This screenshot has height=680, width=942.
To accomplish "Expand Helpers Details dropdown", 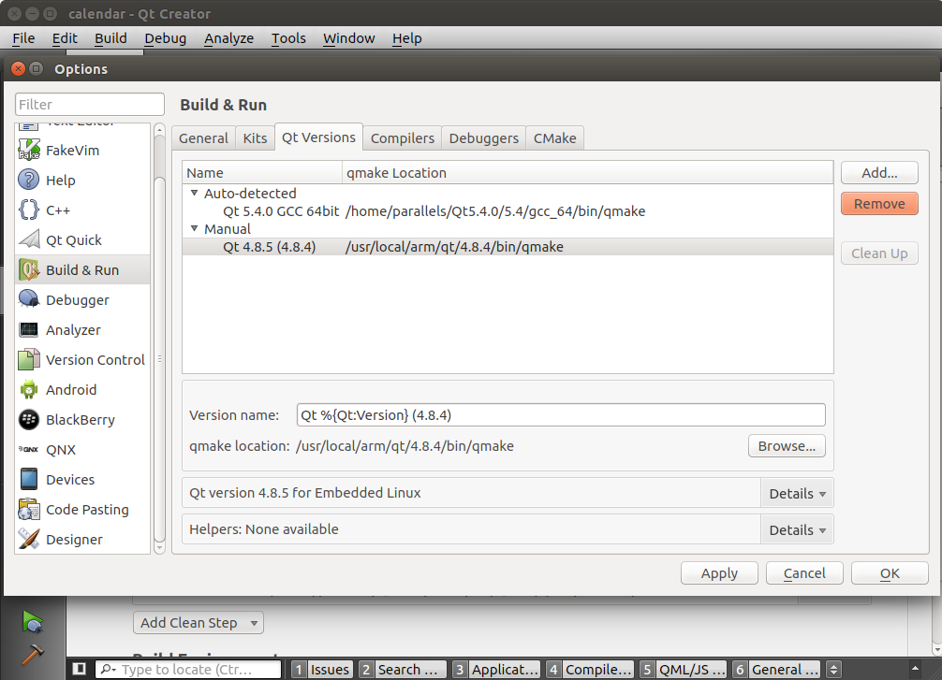I will [797, 530].
